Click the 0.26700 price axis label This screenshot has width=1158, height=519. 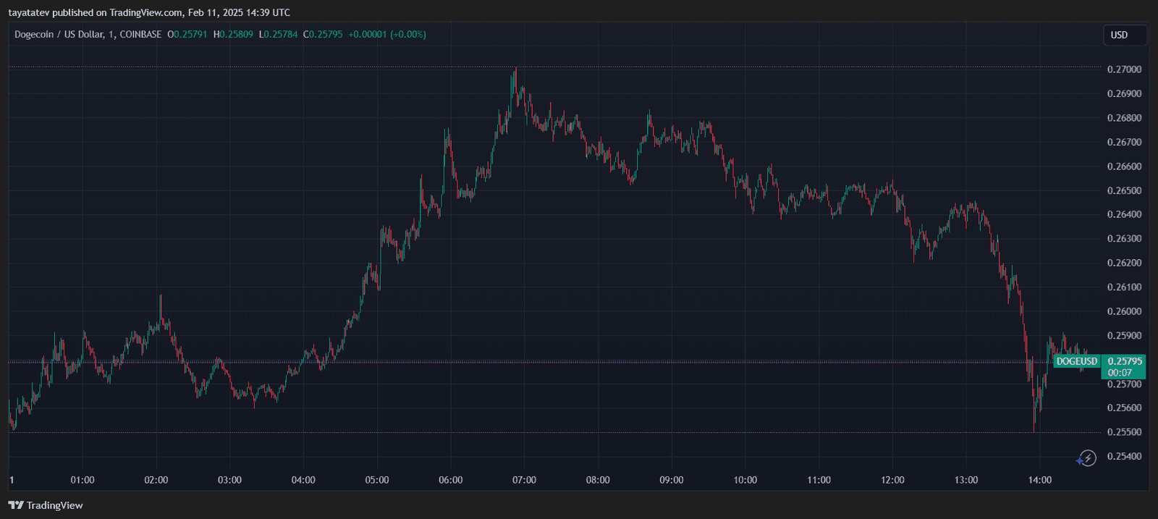[1124, 142]
